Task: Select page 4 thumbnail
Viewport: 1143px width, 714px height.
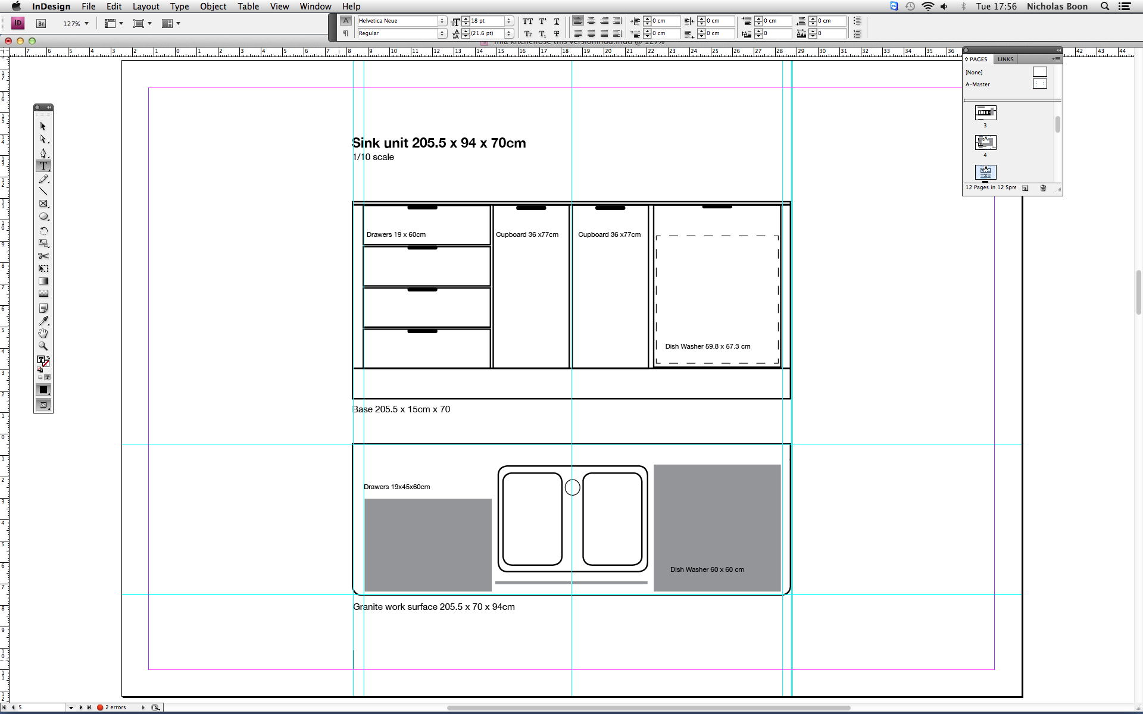Action: [x=985, y=142]
